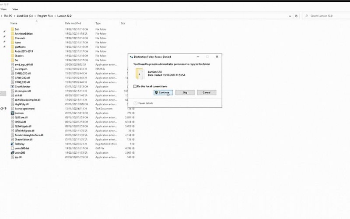Select the Icons folder icon
The image size is (350, 219).
tap(13, 42)
